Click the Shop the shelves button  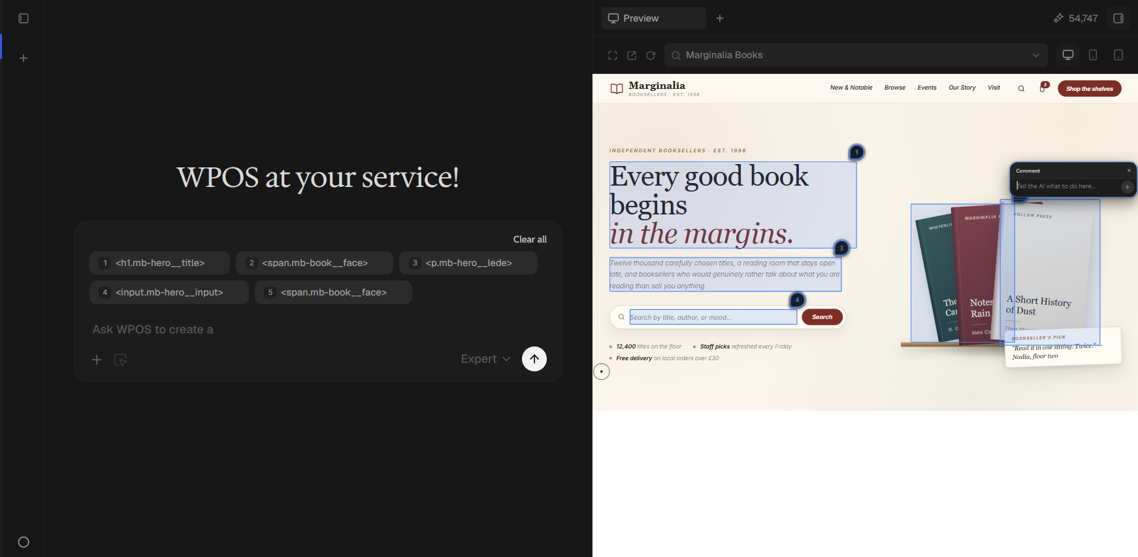pyautogui.click(x=1090, y=89)
